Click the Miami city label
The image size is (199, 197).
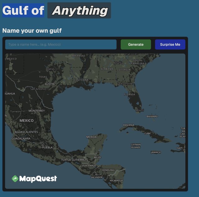(140, 110)
